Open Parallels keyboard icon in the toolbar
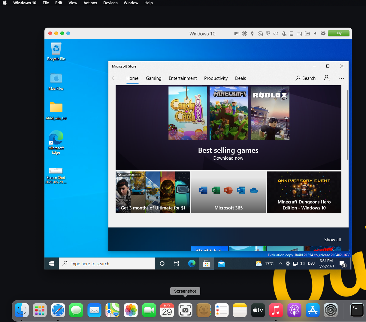Screen dimensions: 366x322 coord(237,34)
